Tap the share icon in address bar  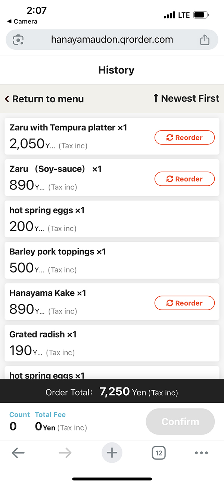pyautogui.click(x=205, y=40)
